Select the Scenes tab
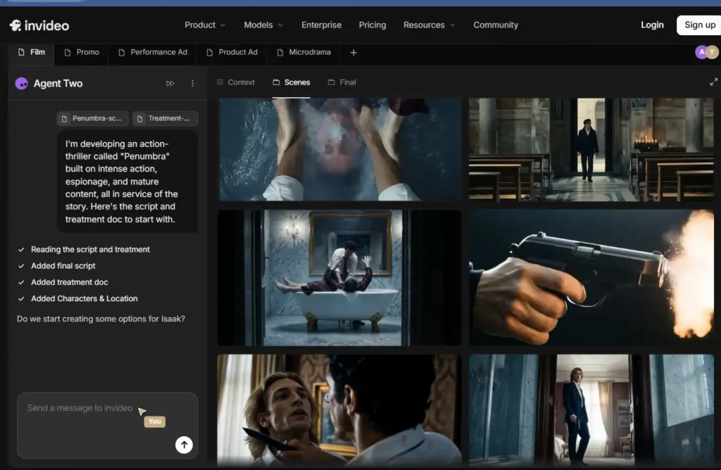The height and width of the screenshot is (470, 721). point(291,82)
